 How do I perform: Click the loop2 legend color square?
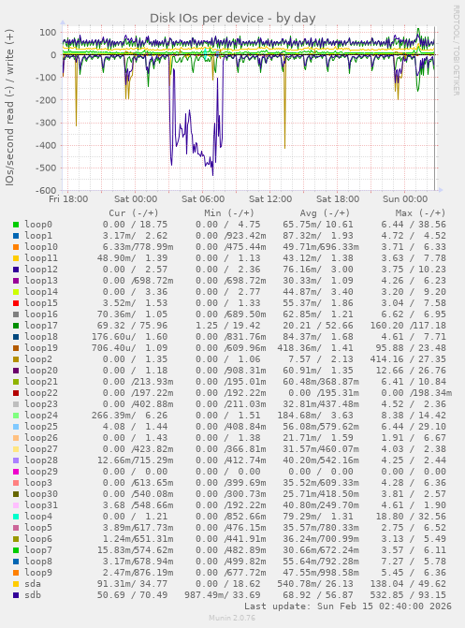16,359
